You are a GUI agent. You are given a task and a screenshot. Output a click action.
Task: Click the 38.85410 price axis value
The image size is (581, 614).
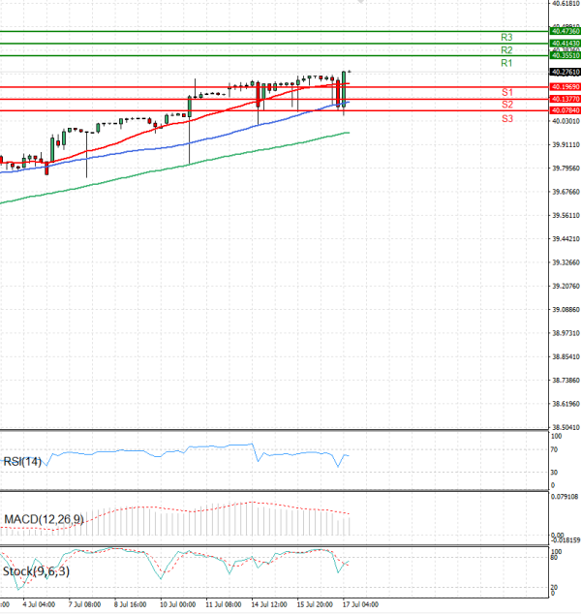[566, 356]
